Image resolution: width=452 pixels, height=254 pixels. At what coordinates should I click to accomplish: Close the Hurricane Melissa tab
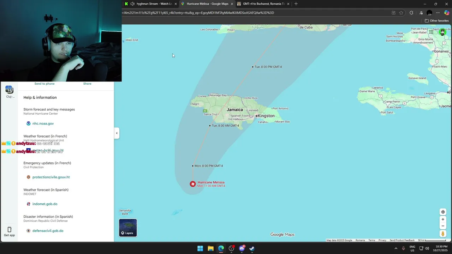(x=232, y=4)
